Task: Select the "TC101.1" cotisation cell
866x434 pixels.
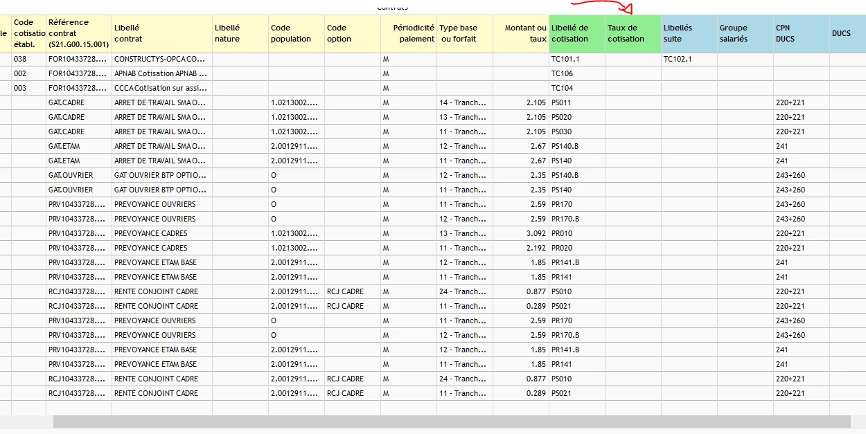Action: [x=577, y=60]
